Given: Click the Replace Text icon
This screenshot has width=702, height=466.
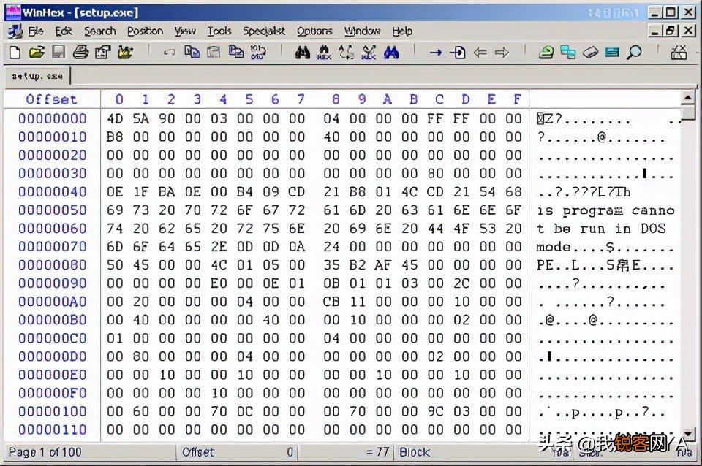Looking at the screenshot, I should [x=347, y=53].
